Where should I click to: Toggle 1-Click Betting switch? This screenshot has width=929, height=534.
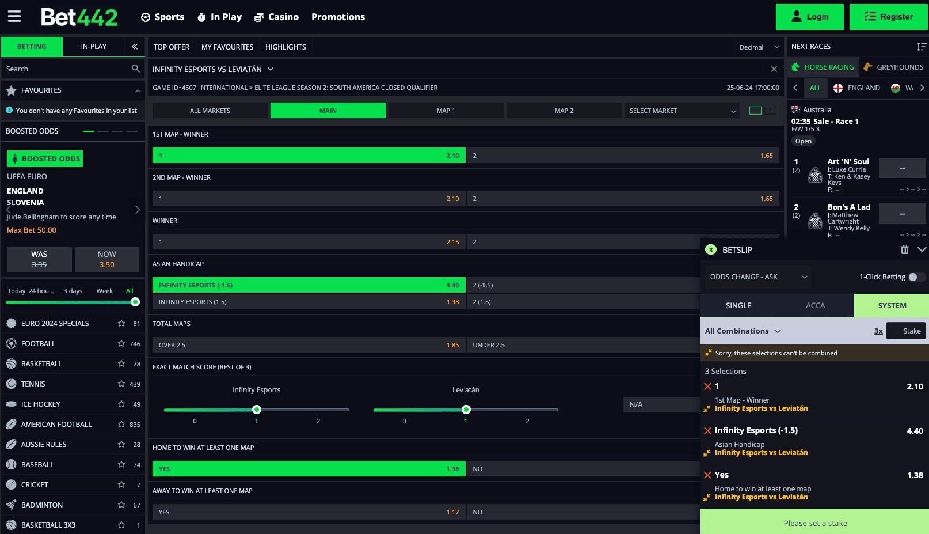click(916, 277)
